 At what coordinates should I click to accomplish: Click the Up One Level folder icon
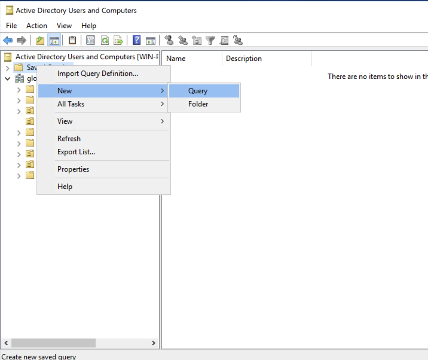click(40, 41)
